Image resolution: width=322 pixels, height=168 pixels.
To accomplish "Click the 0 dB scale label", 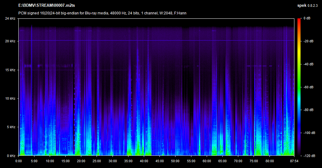I will point(307,18).
